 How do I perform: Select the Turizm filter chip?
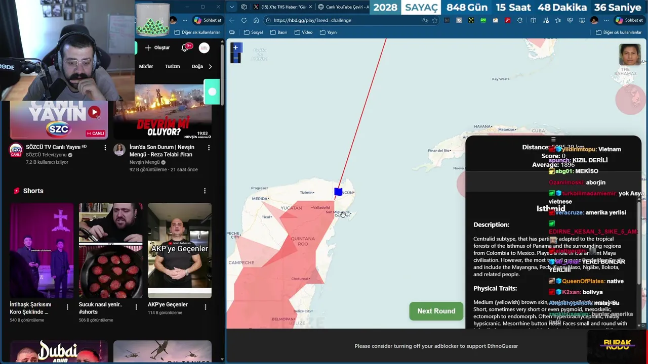coord(172,66)
